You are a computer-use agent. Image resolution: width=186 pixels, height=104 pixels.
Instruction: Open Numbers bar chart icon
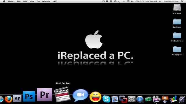tap(173, 99)
